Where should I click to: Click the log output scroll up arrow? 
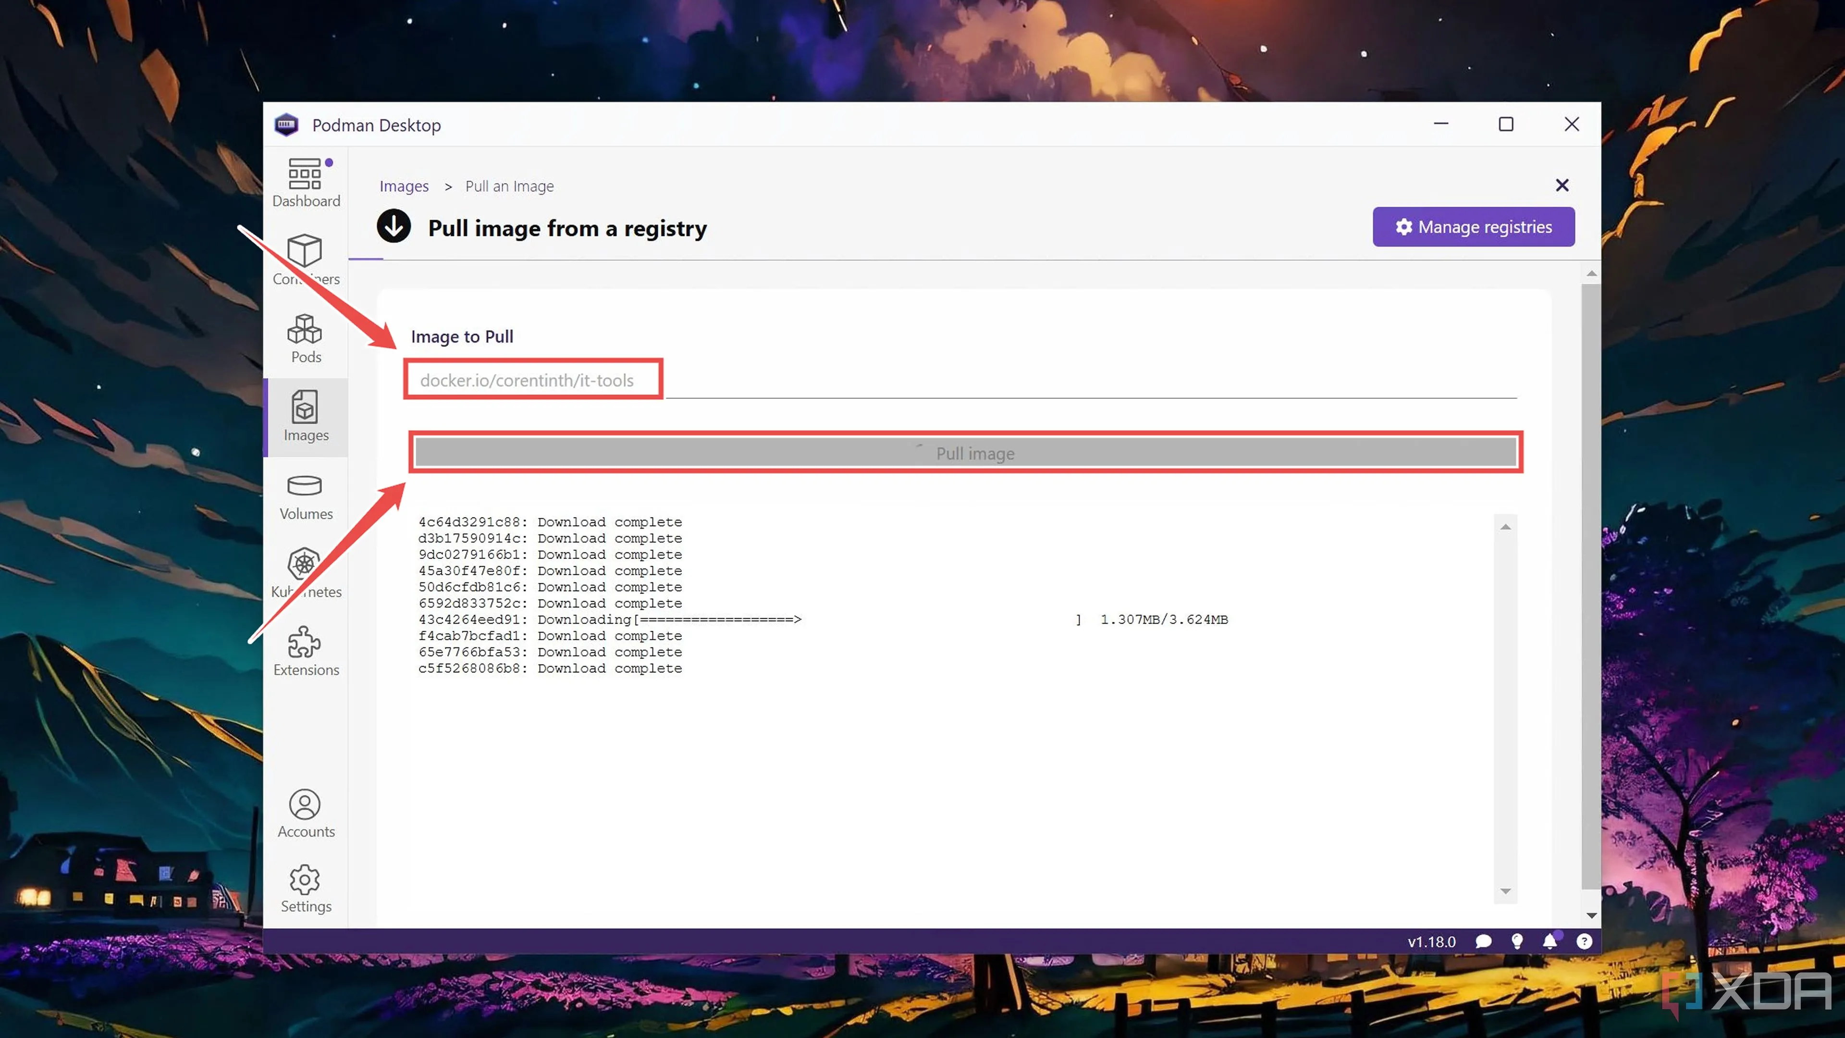click(1505, 527)
